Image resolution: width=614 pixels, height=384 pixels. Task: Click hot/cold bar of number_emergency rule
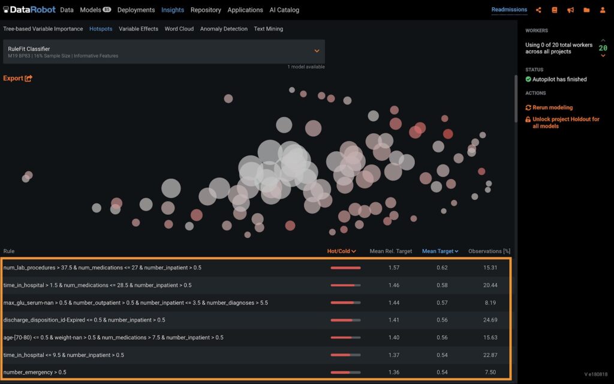[345, 373]
